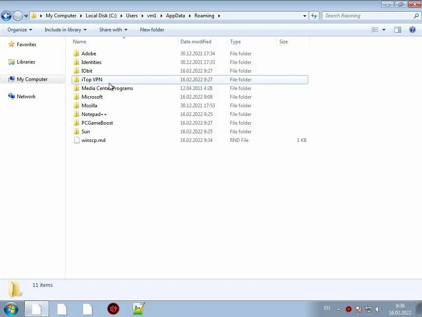
Task: Toggle the preview pane
Action: [x=398, y=30]
